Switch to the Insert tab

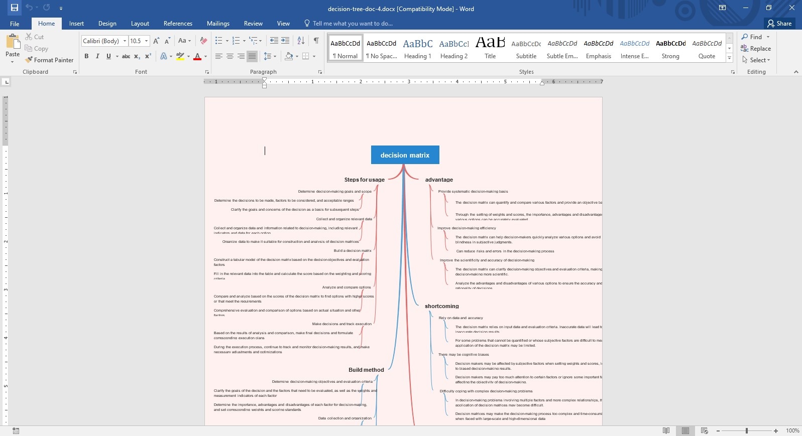(x=76, y=24)
